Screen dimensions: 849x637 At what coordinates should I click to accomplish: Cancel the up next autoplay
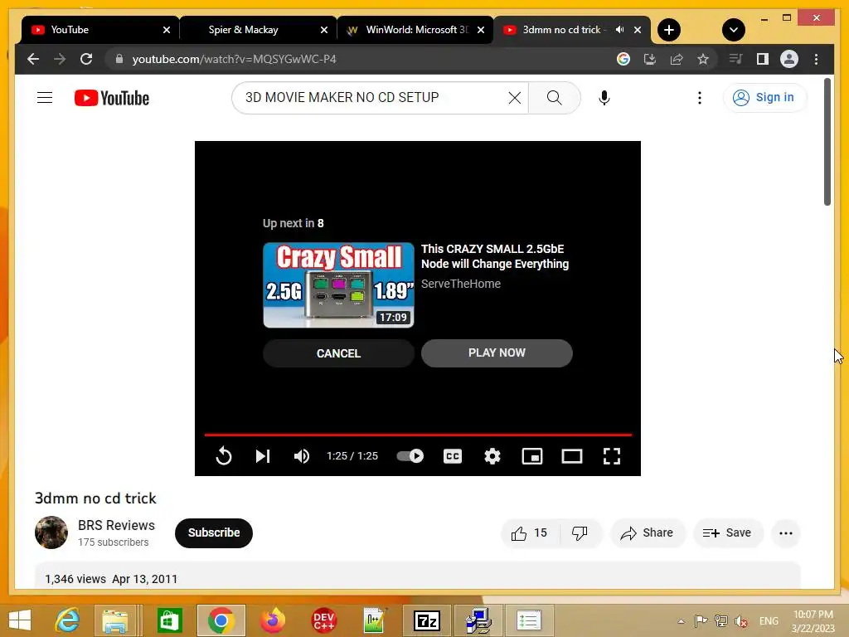tap(338, 353)
